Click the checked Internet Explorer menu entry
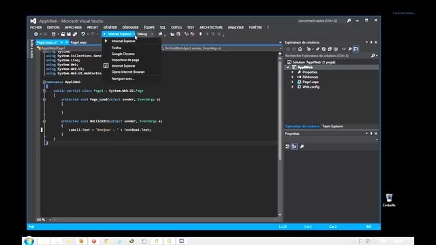The width and height of the screenshot is (436, 245). point(131,66)
